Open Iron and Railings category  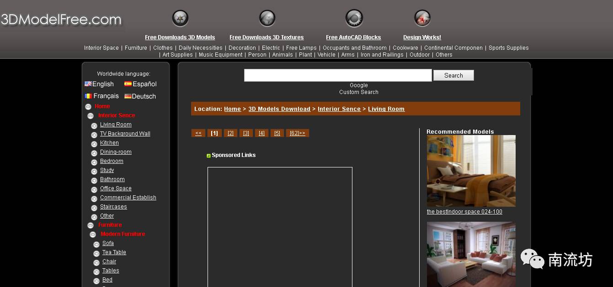[x=382, y=55]
